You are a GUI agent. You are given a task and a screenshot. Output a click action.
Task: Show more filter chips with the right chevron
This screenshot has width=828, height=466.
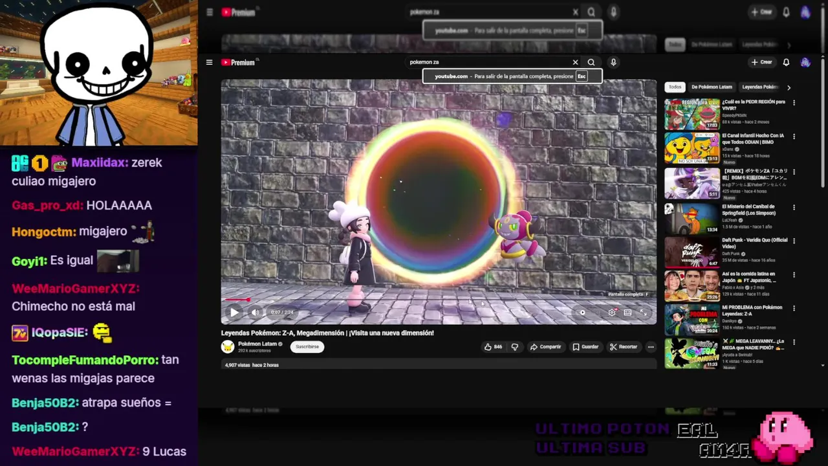tap(789, 87)
